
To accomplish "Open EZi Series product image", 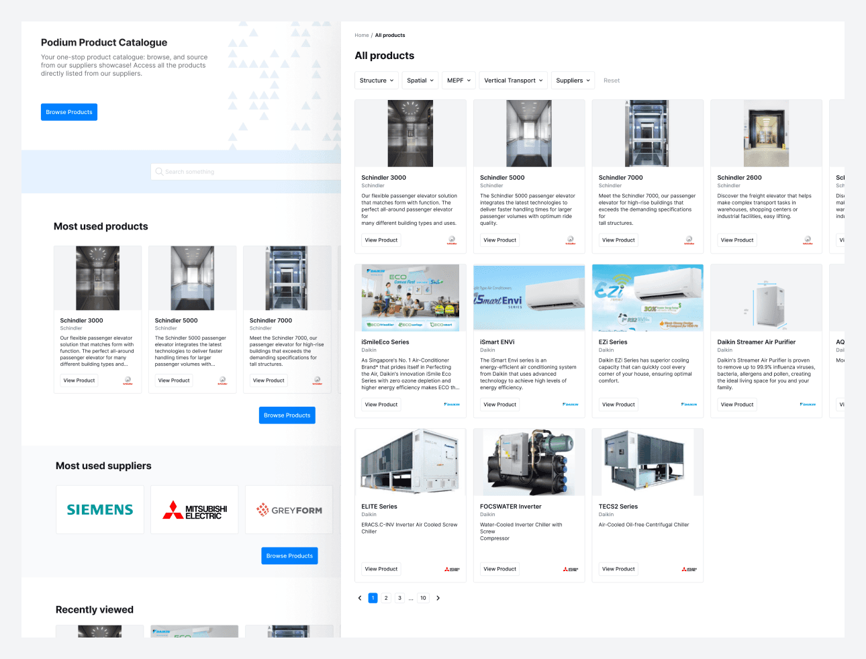I will pyautogui.click(x=648, y=298).
